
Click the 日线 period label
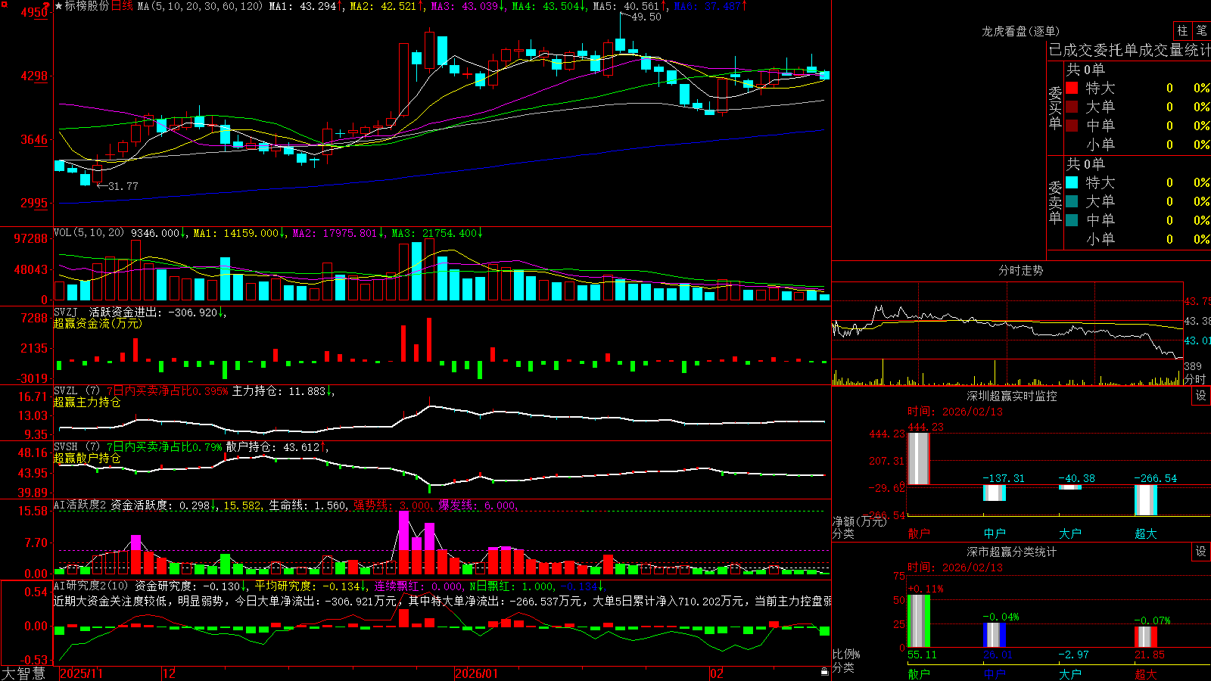pos(122,6)
